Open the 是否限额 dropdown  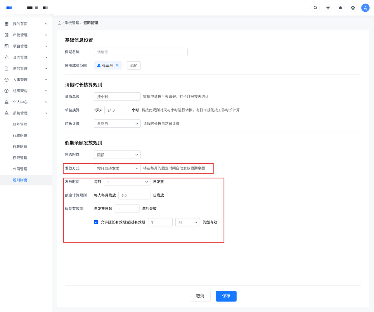[117, 155]
